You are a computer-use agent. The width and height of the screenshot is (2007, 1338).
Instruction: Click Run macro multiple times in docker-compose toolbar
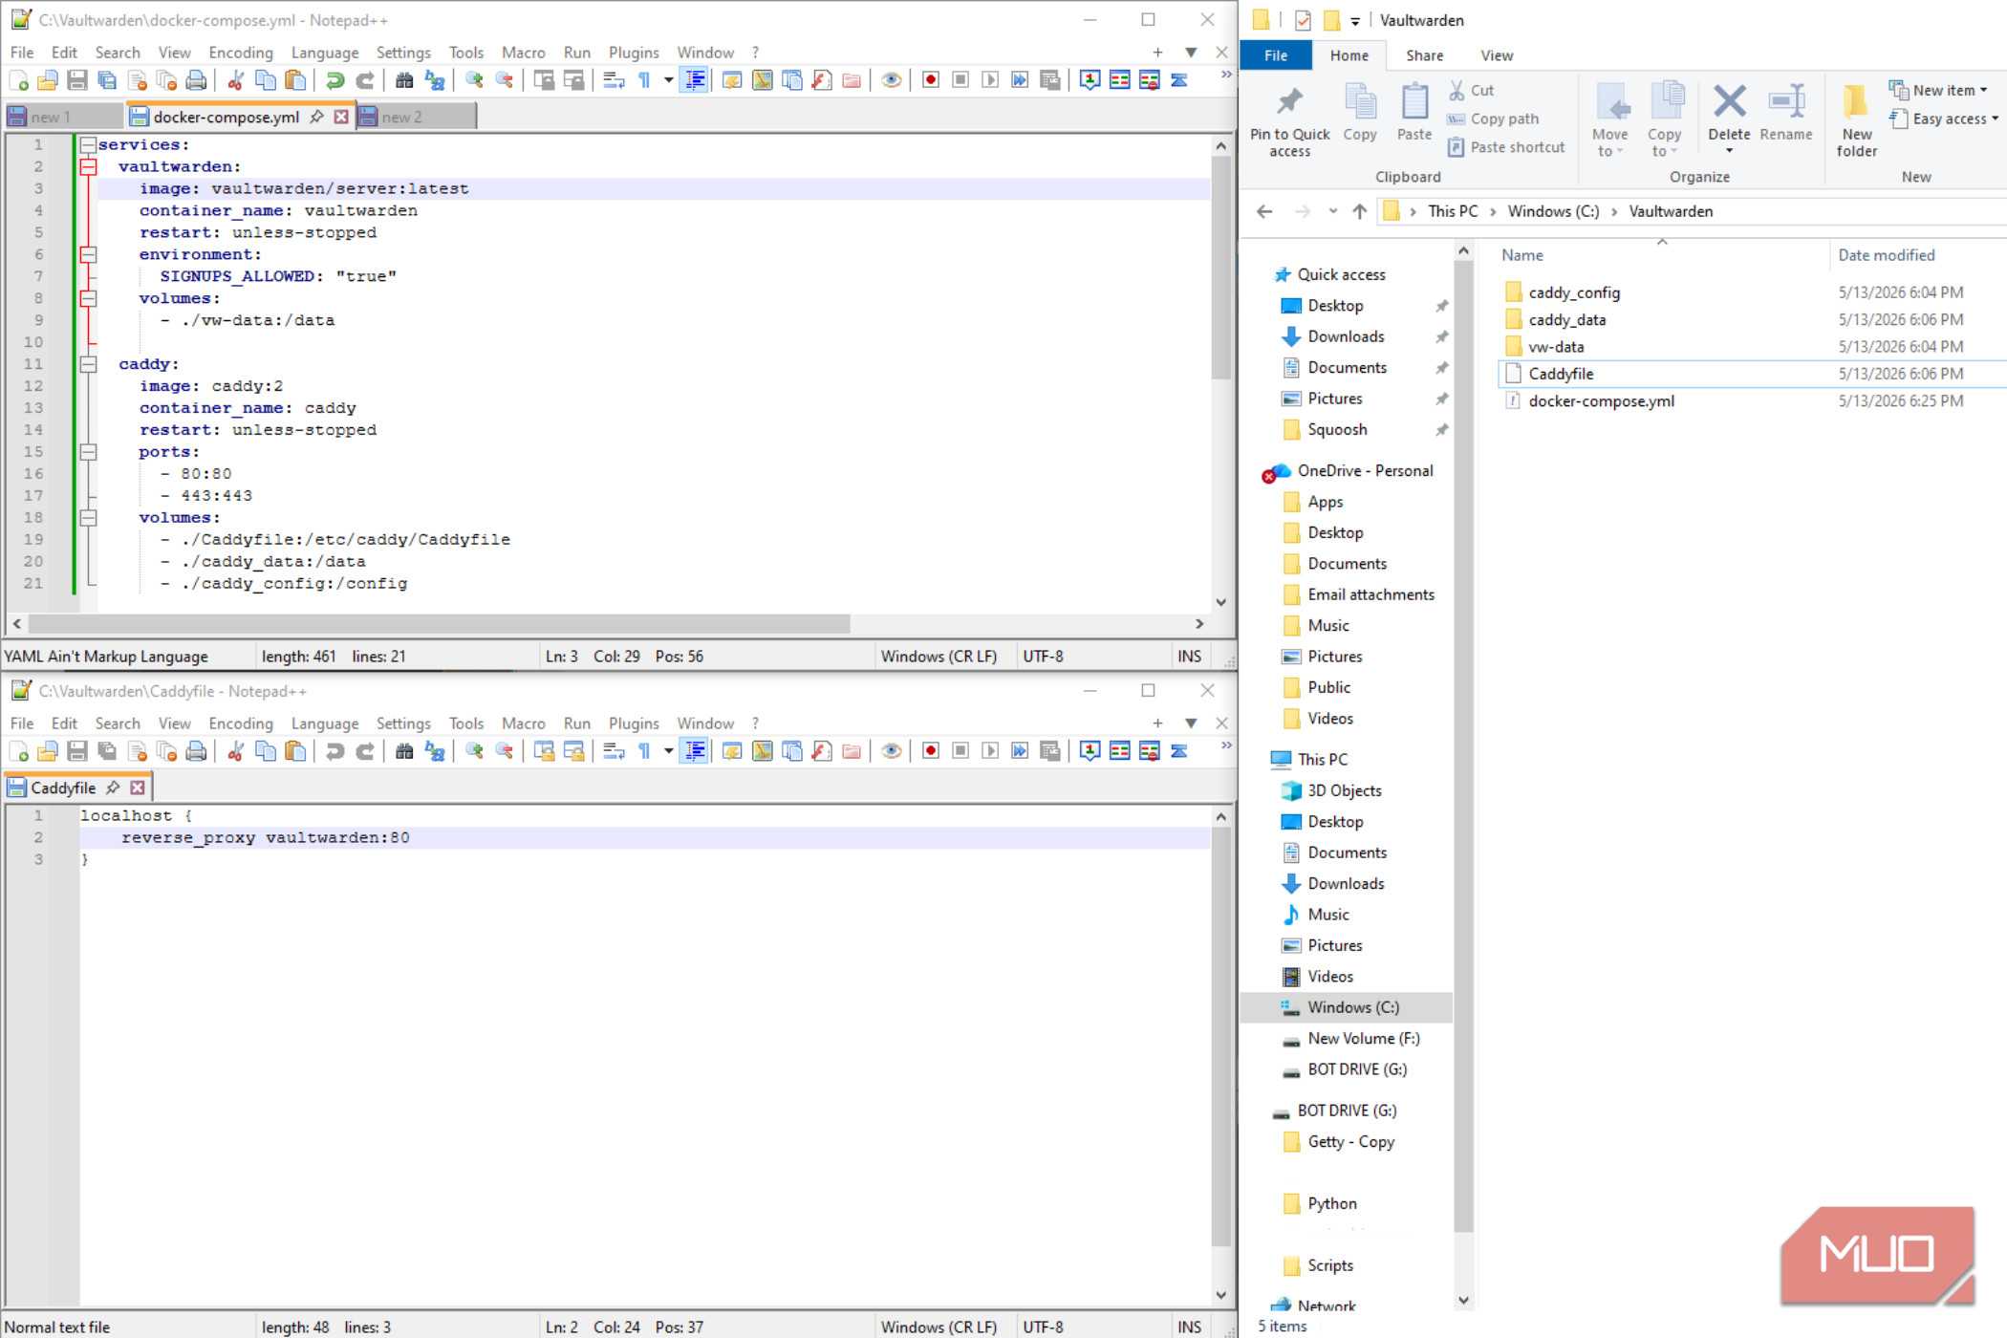(x=1020, y=80)
